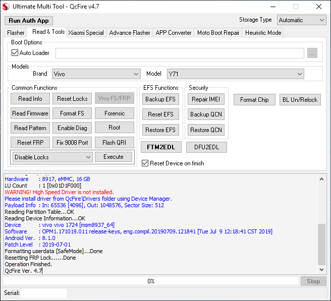This screenshot has height=301, width=331.
Task: Click the log scrollbar up arrow
Action: pos(321,179)
